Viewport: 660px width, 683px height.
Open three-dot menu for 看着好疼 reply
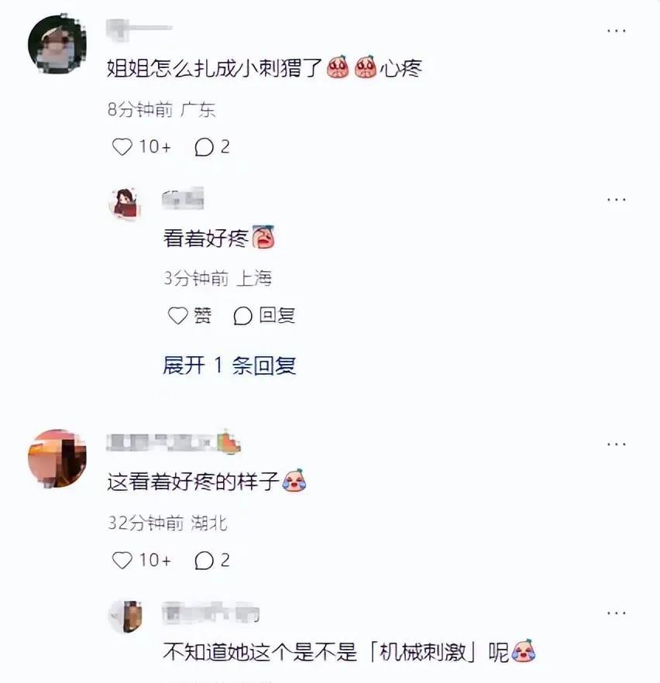tap(617, 200)
